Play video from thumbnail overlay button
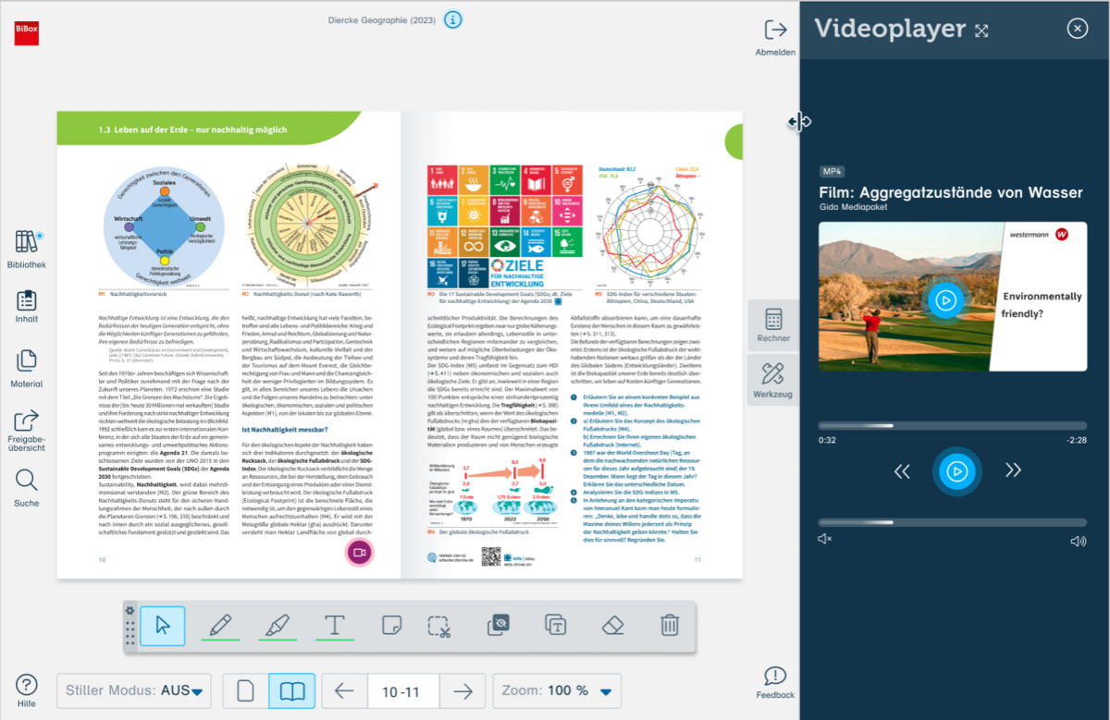Screen dimensions: 1110x720 tap(944, 300)
